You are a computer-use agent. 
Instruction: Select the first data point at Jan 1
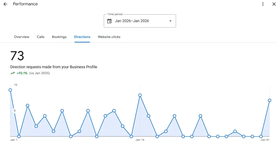(x=10, y=90)
